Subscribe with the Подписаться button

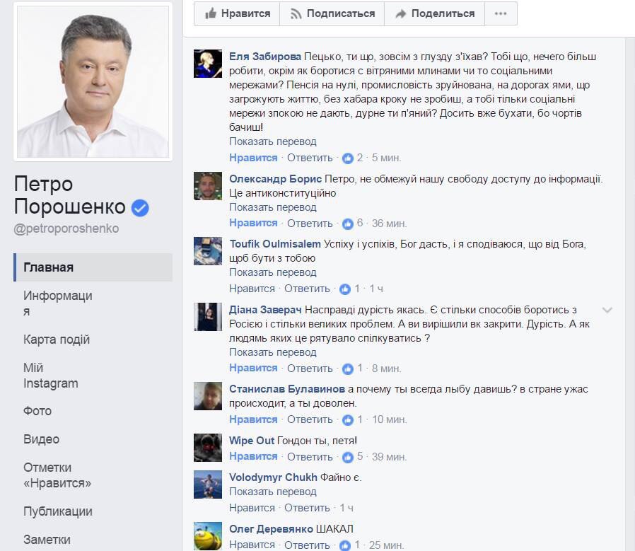(332, 13)
